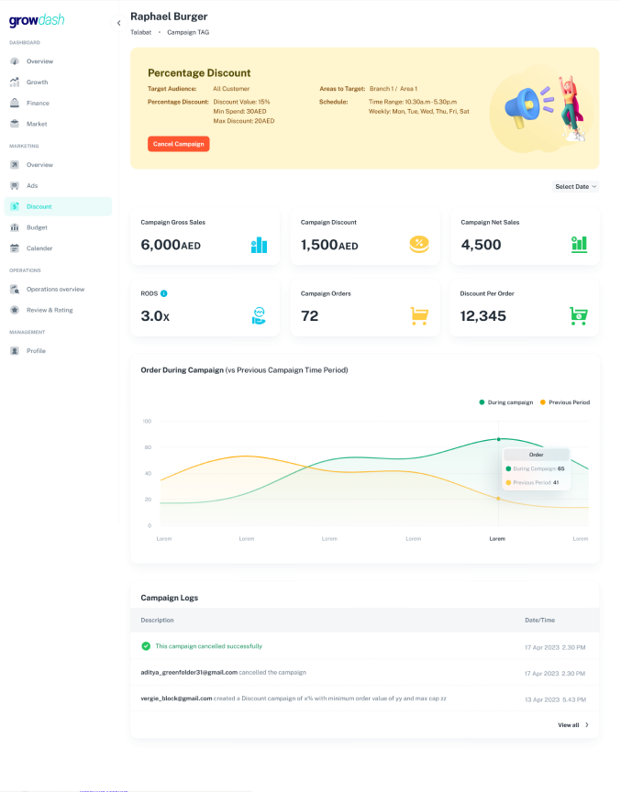Click the green success check icon in logs
Image resolution: width=621 pixels, height=792 pixels.
146,646
